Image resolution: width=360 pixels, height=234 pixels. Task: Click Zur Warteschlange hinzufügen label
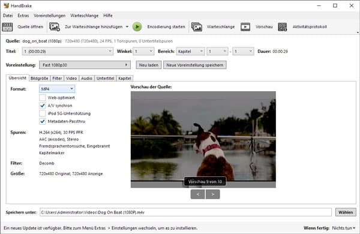(94, 27)
